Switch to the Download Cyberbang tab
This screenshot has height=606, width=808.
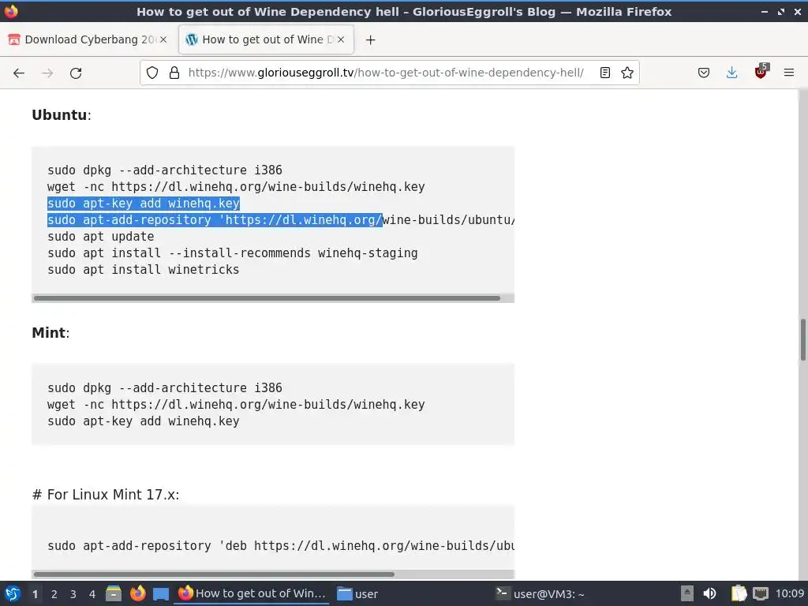coord(88,39)
